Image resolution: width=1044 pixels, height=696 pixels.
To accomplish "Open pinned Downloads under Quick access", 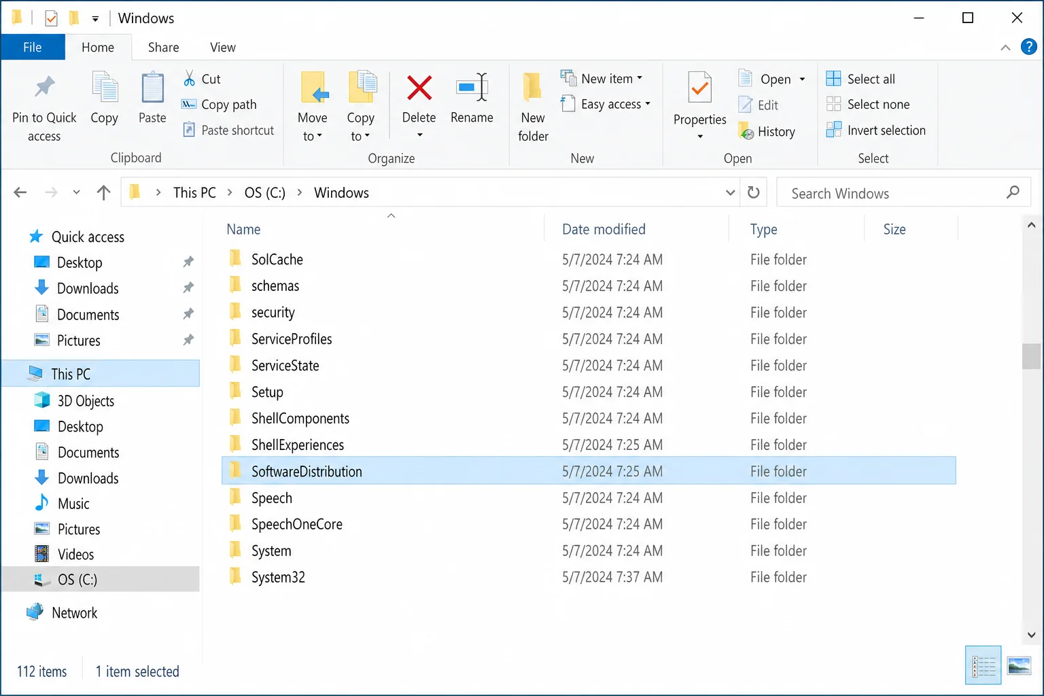I will tap(88, 288).
